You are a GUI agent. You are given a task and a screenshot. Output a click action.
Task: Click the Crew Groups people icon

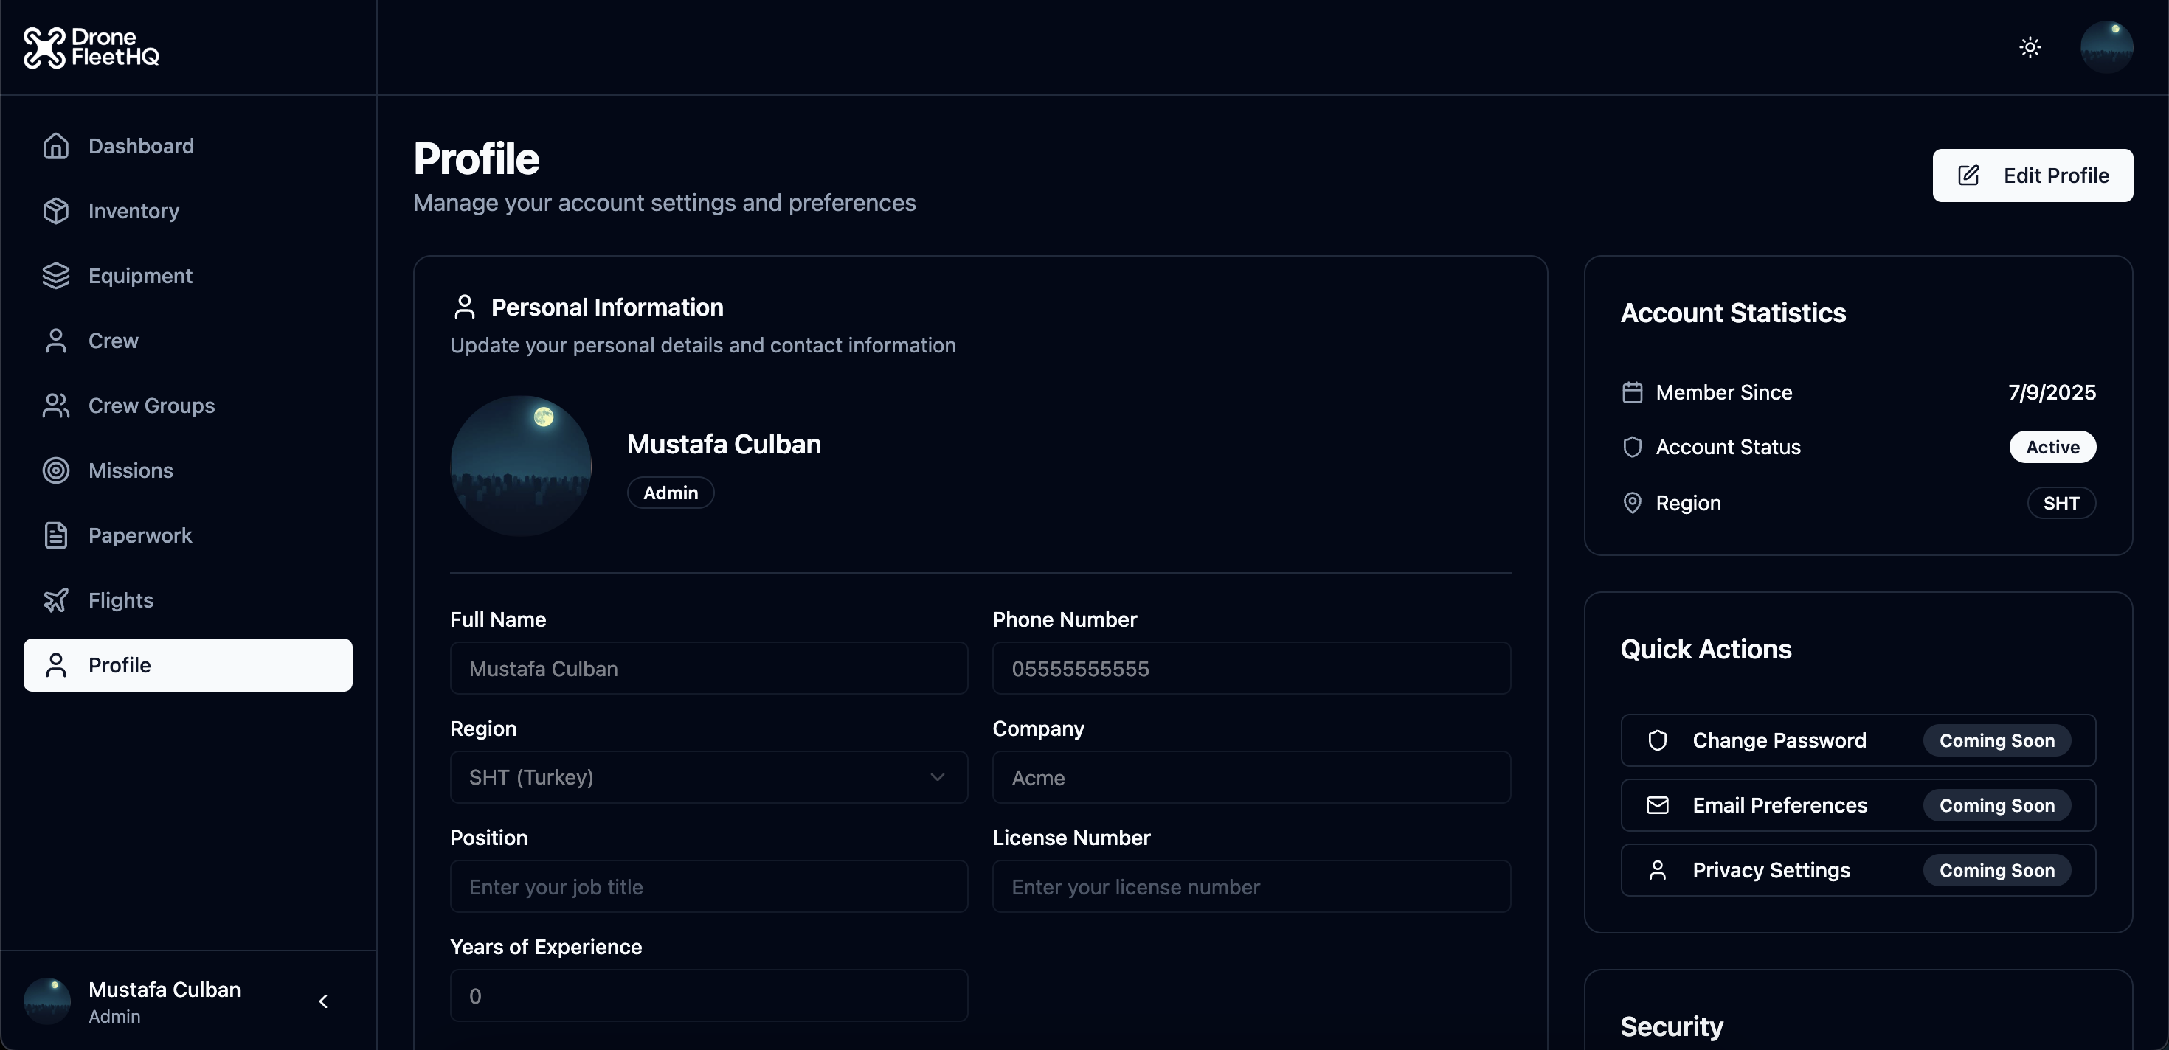click(x=55, y=405)
